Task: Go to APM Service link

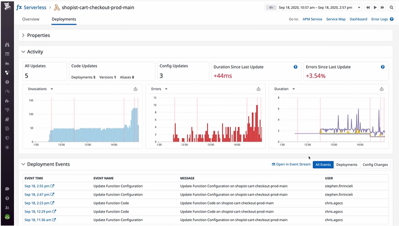Action: [x=312, y=19]
